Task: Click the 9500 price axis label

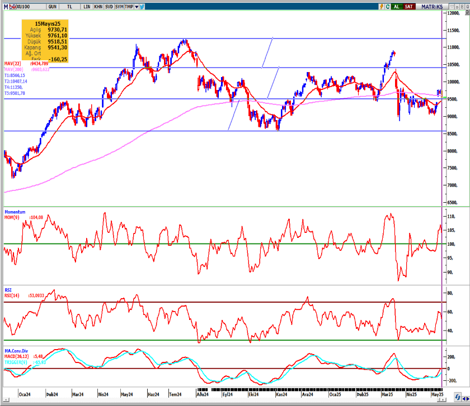Action: click(452, 99)
